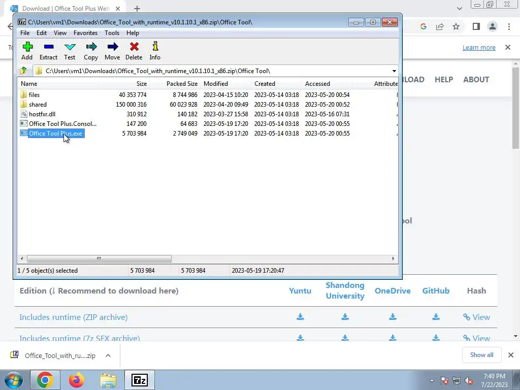Click the horizontal scrollbar thumb in 7-Zip

click(99, 258)
